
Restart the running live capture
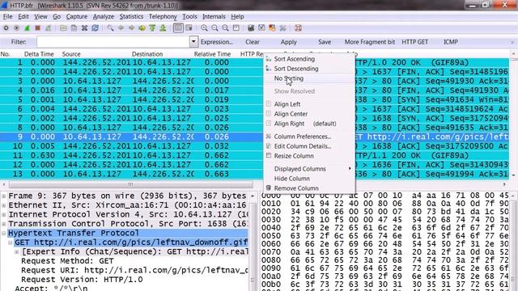pyautogui.click(x=49, y=28)
